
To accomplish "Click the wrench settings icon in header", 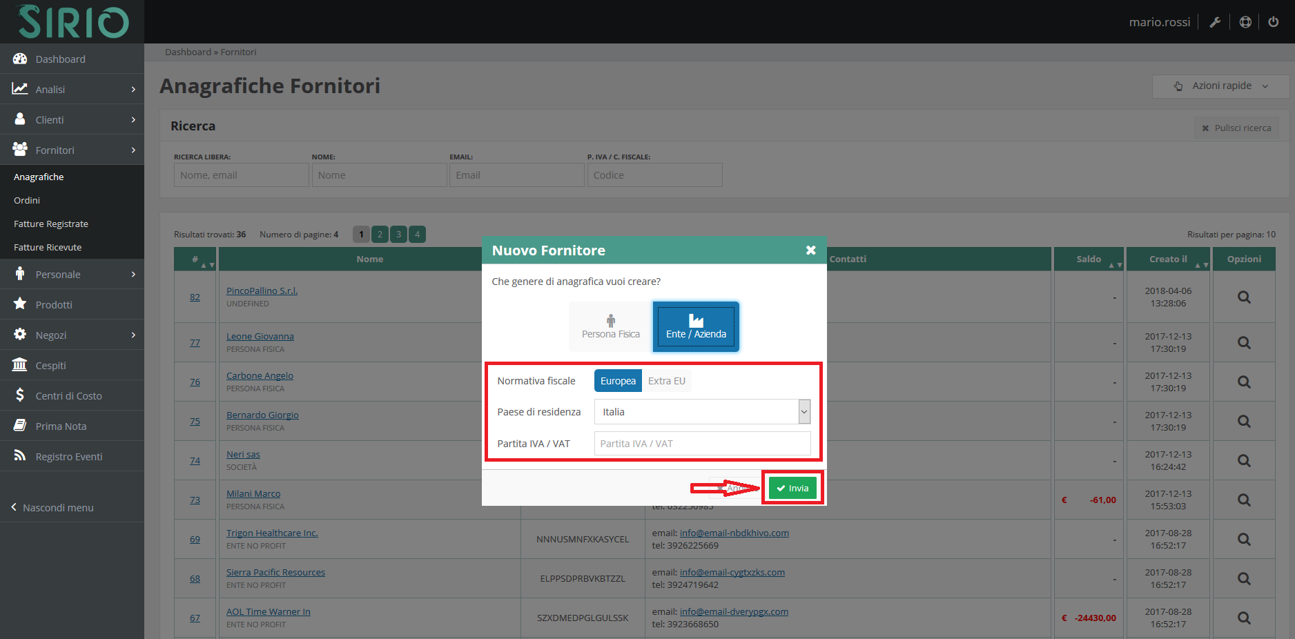I will click(1215, 22).
